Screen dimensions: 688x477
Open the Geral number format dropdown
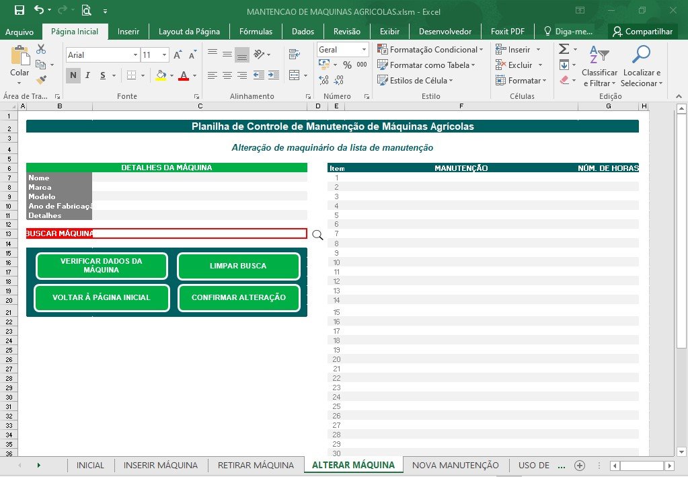(x=365, y=50)
